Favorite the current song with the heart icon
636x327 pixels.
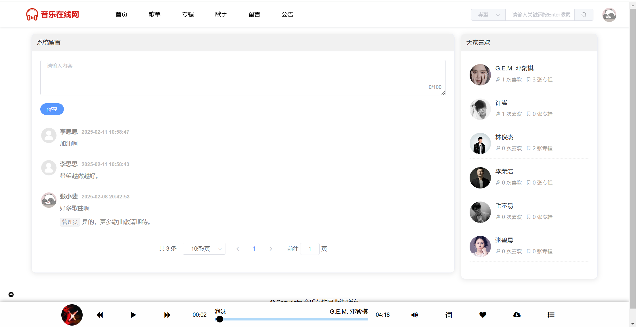pyautogui.click(x=483, y=315)
